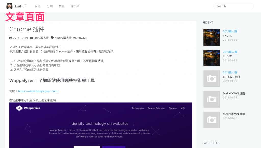The width and height of the screenshot is (261, 148).
Task: Open the 標籤 menu item
Action: [62, 6]
